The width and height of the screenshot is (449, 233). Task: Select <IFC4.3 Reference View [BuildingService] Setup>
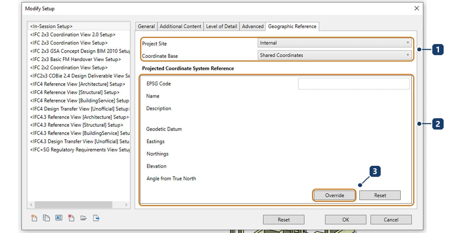(79, 133)
